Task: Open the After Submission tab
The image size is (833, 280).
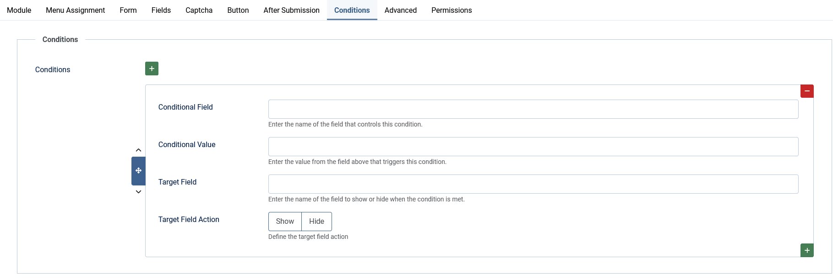Action: [291, 10]
